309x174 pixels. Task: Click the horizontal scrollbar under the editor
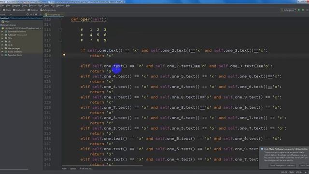102,166
